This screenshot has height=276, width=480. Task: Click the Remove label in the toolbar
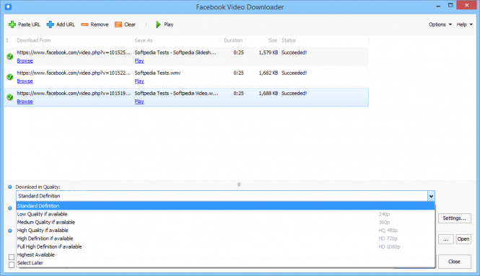[x=100, y=25]
